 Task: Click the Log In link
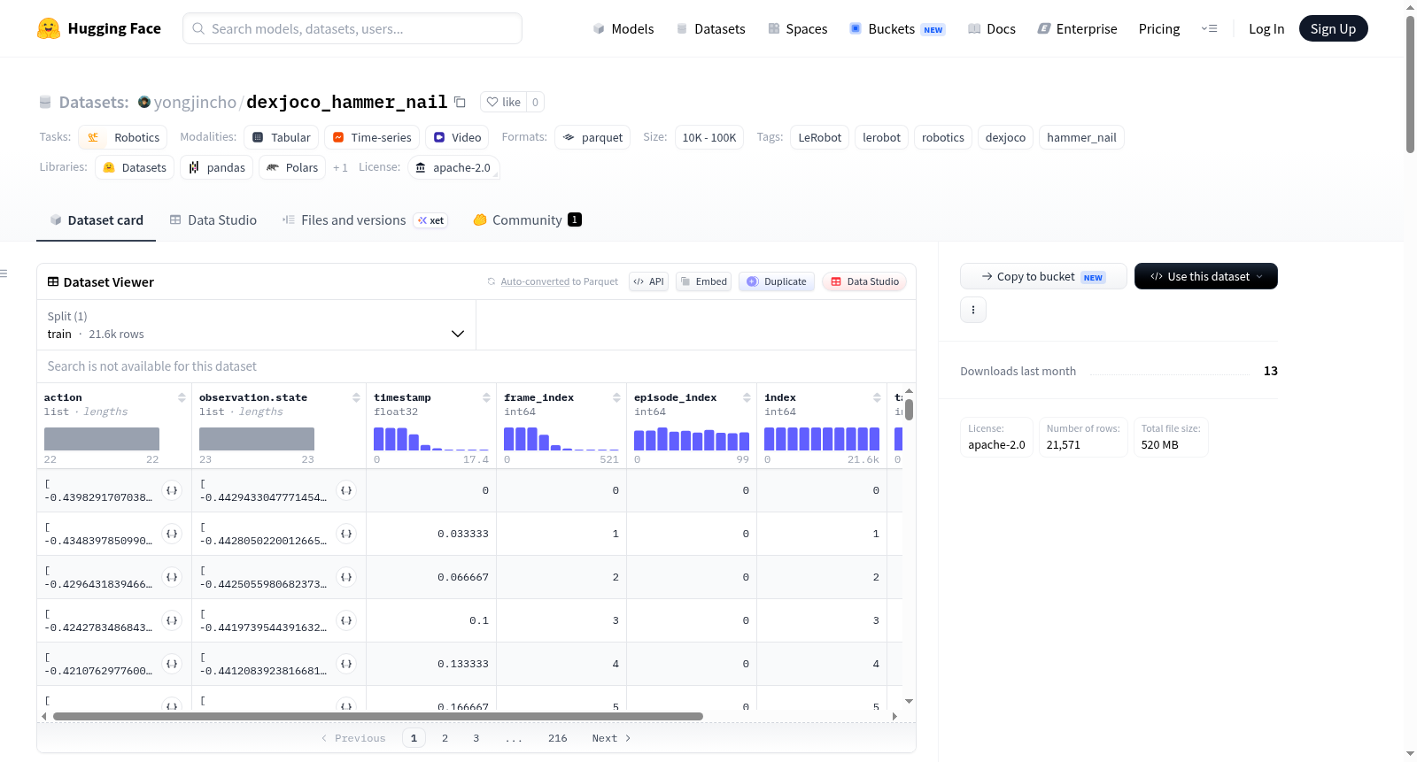[x=1266, y=28]
